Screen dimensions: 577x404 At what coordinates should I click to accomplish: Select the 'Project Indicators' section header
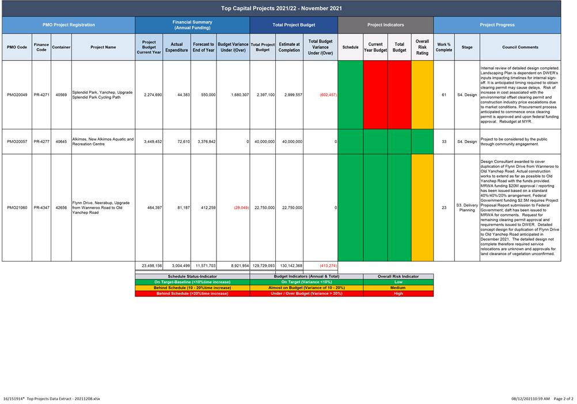tap(385, 25)
